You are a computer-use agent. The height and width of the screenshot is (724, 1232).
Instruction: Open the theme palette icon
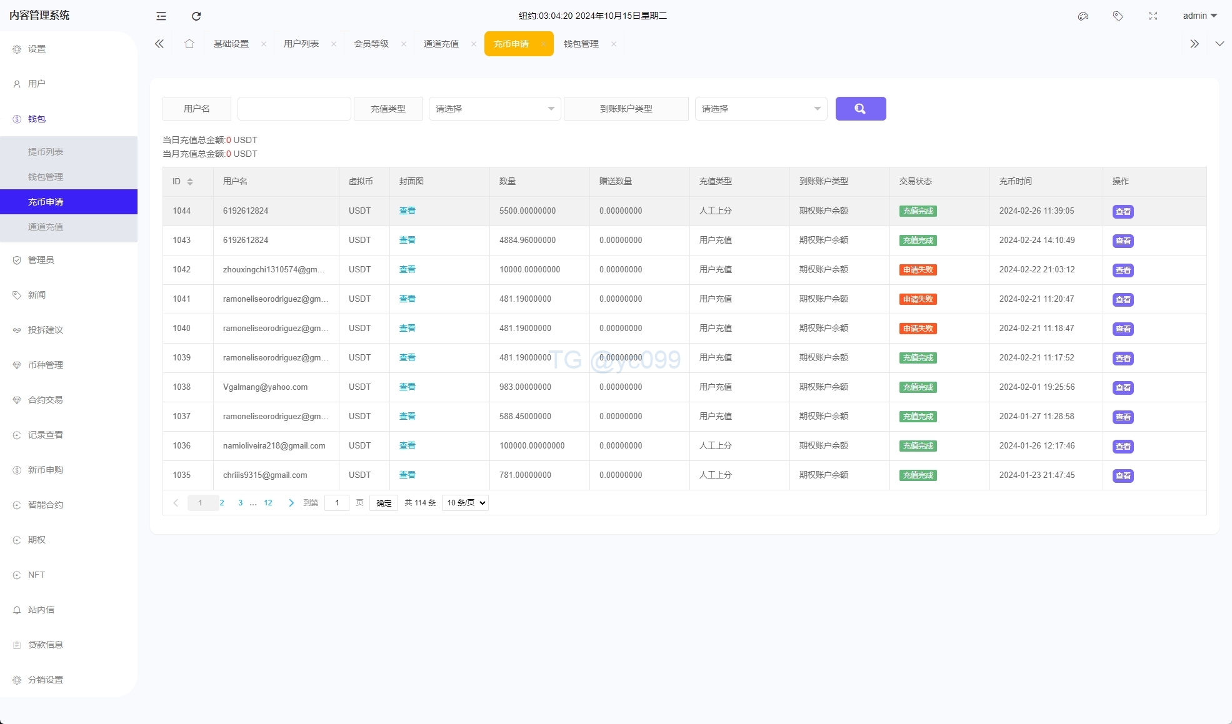pos(1083,16)
